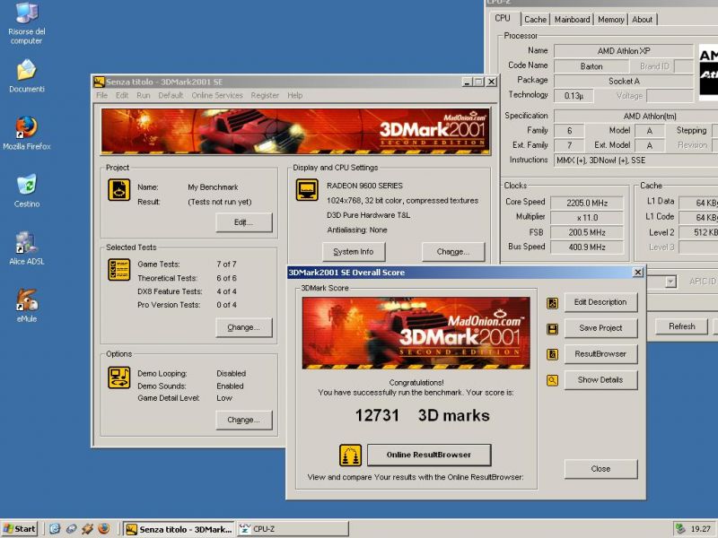Select the Mozilla Firefox desktop shortcut

pyautogui.click(x=27, y=133)
